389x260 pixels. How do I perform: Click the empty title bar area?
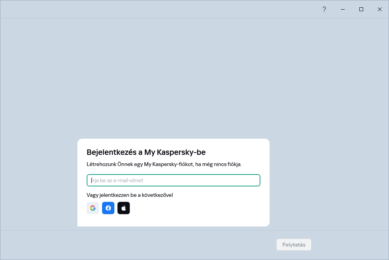(154, 9)
